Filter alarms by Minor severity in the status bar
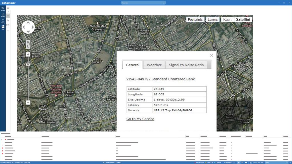 pyautogui.click(x=218, y=163)
